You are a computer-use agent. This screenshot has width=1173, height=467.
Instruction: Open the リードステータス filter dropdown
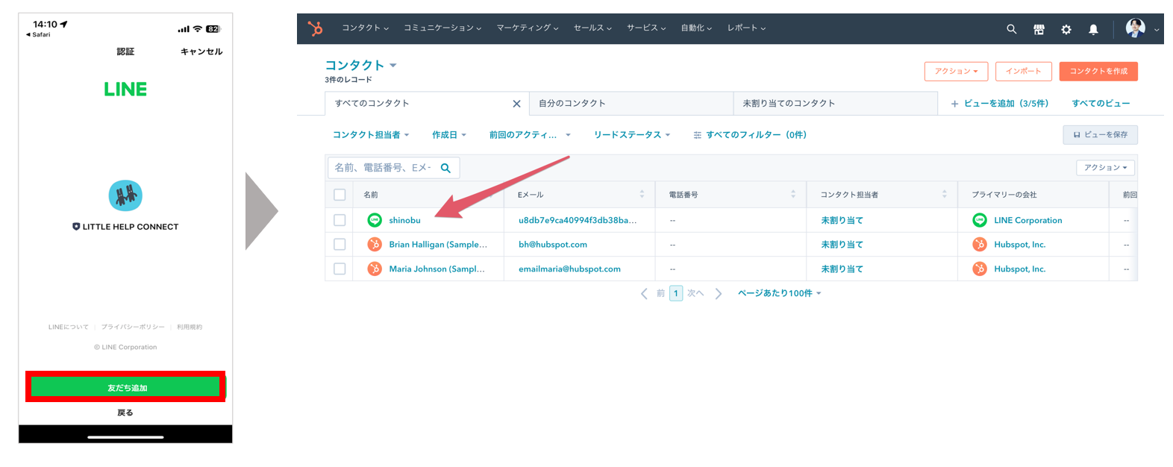[631, 135]
